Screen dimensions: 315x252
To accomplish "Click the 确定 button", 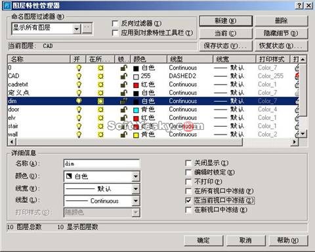I will (203, 240).
